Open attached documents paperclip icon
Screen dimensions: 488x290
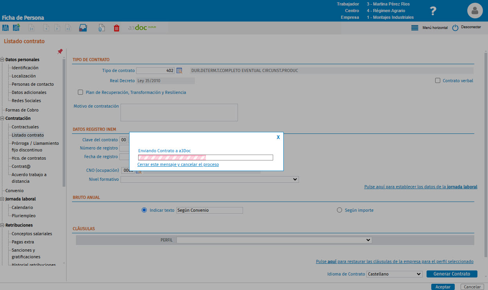point(101,28)
